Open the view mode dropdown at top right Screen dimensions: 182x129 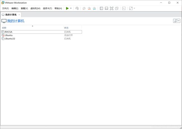[177, 21]
